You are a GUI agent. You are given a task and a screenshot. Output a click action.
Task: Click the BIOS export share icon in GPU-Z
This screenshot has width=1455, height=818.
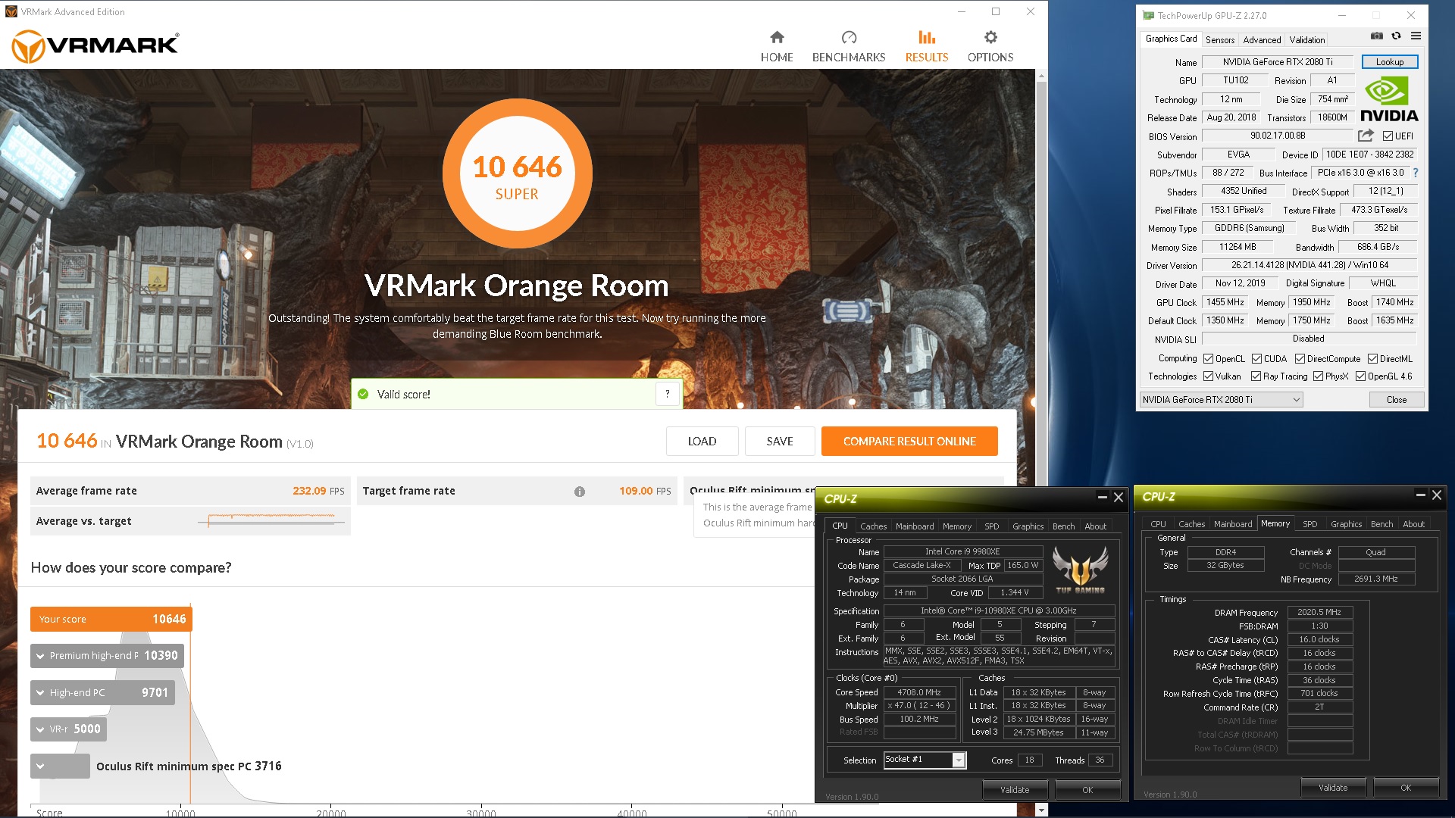tap(1366, 136)
